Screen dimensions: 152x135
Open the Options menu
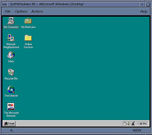point(21,11)
